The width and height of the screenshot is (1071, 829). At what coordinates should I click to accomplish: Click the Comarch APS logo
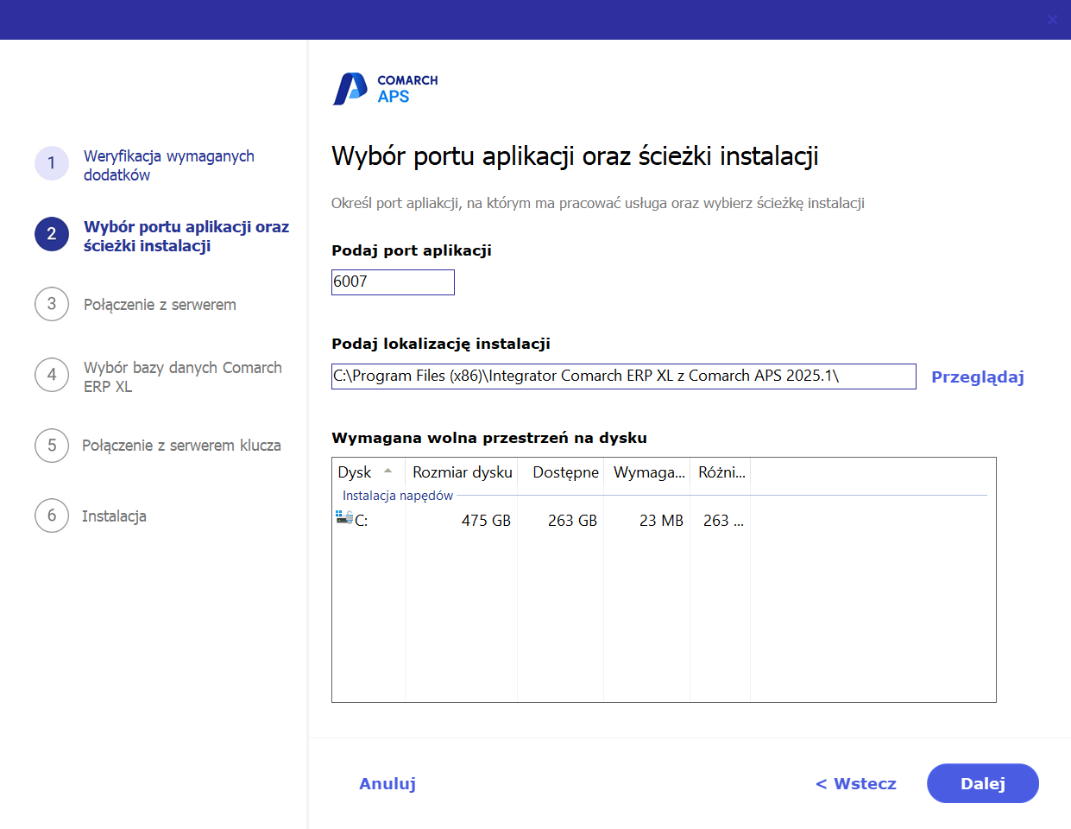coord(385,86)
